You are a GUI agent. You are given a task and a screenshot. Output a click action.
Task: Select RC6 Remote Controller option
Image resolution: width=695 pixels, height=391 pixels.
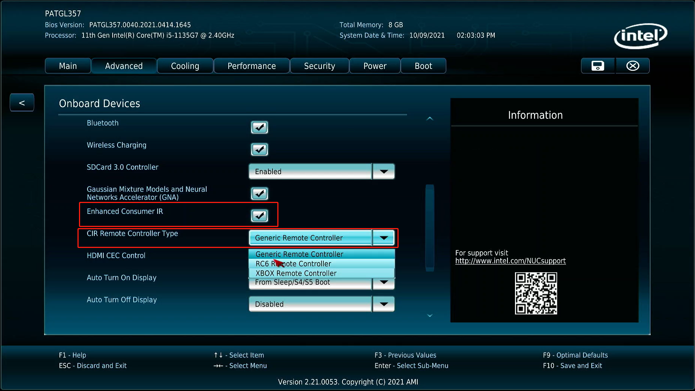(x=321, y=264)
